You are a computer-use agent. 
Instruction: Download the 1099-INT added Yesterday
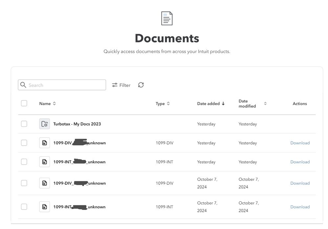click(300, 162)
